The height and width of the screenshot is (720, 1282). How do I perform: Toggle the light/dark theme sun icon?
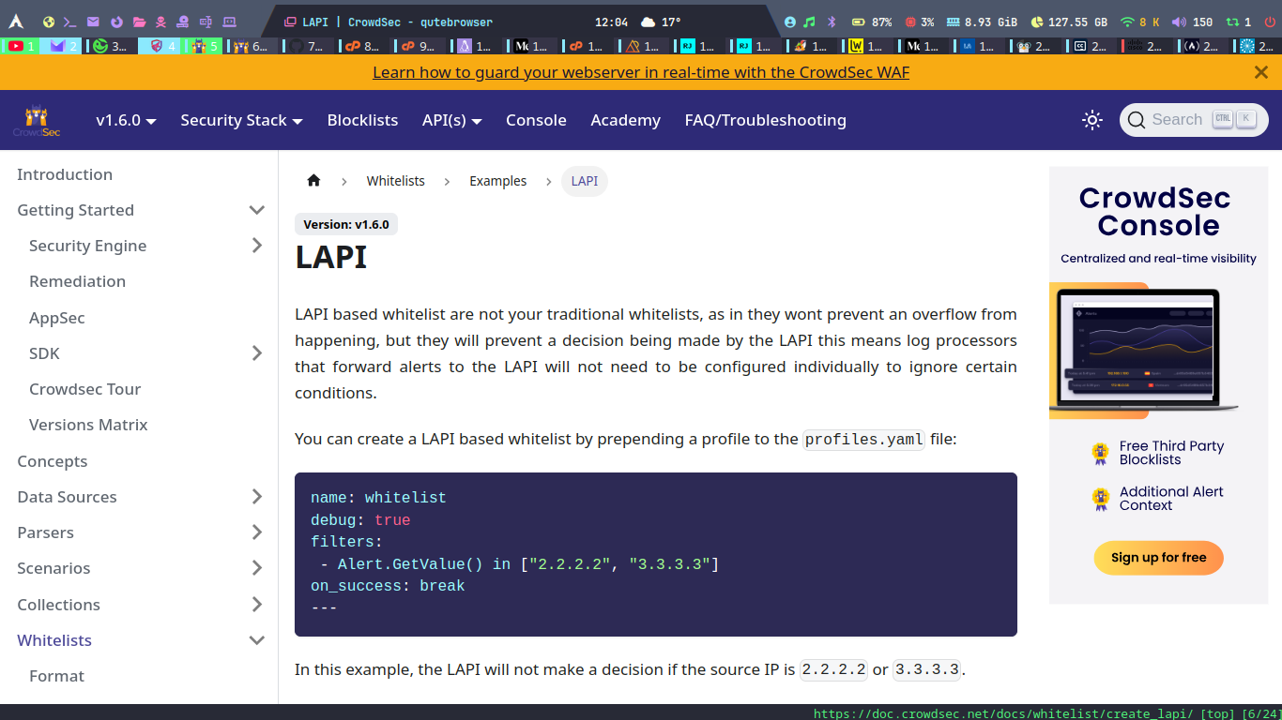[1091, 120]
